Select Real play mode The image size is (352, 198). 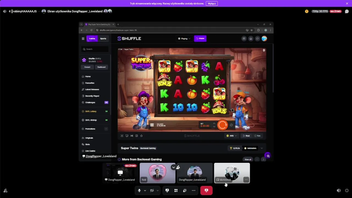(246, 136)
